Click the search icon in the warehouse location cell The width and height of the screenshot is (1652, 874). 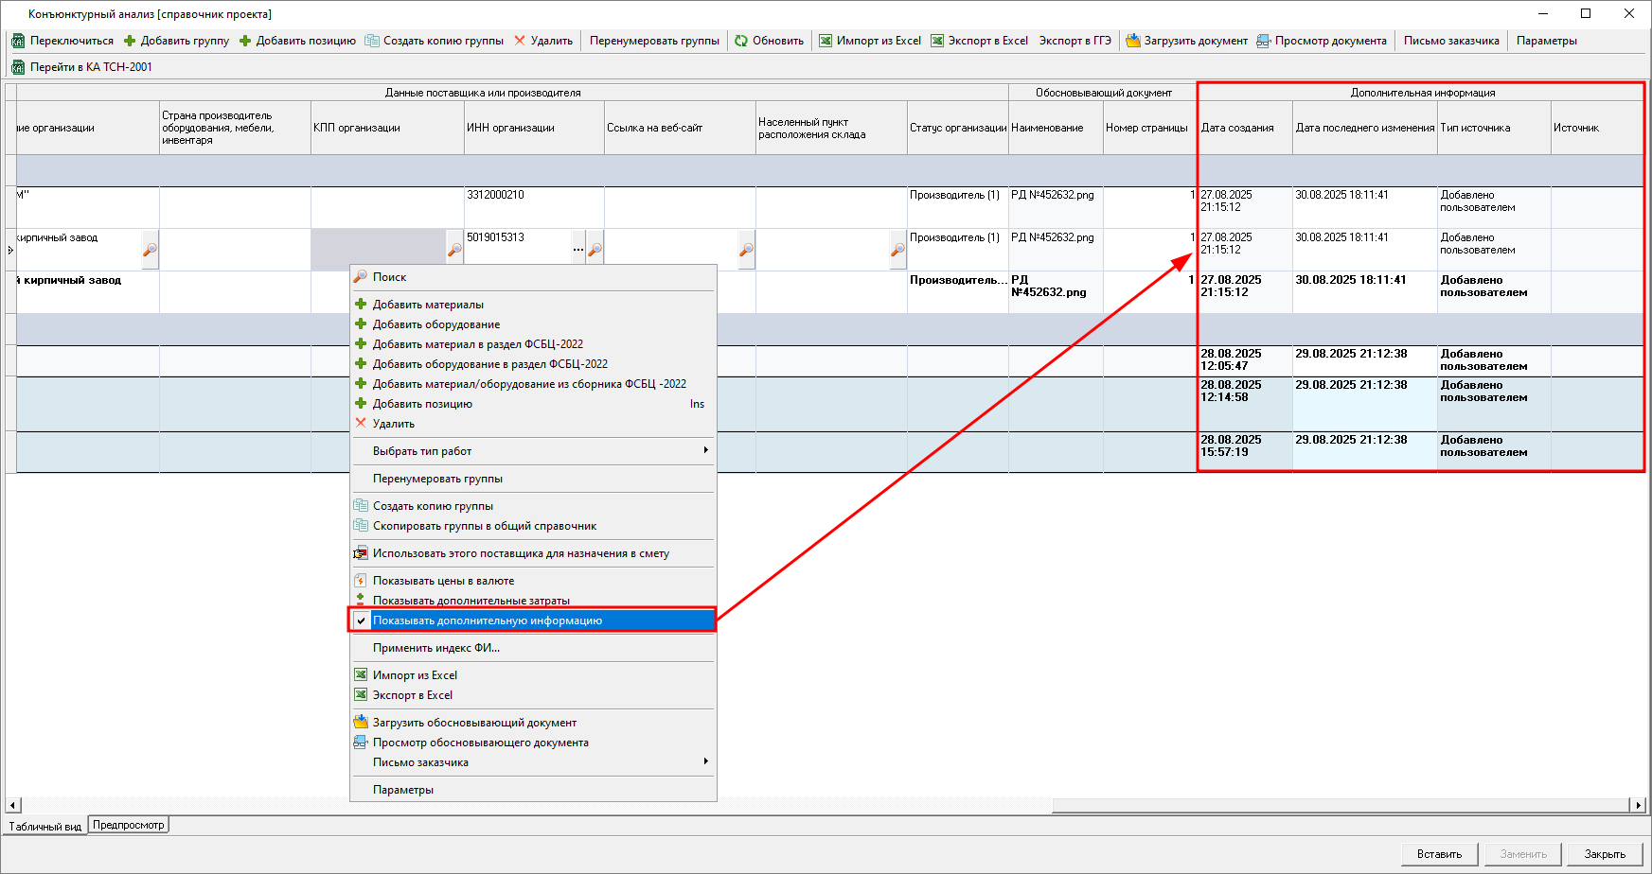(897, 250)
